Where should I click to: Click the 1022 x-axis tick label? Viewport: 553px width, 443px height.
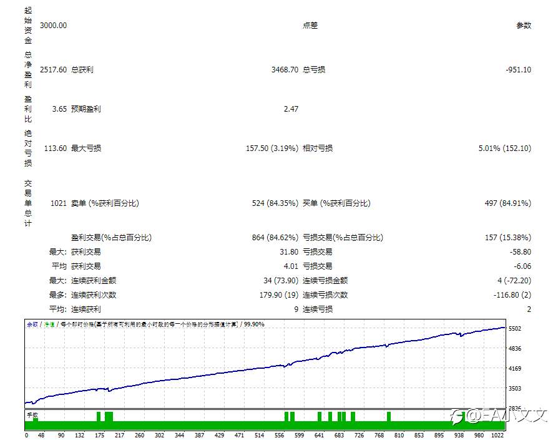click(497, 436)
